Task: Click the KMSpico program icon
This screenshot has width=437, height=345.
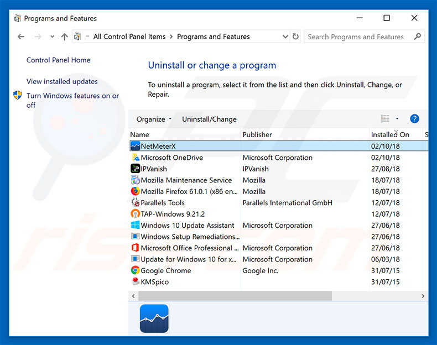Action: click(x=136, y=281)
